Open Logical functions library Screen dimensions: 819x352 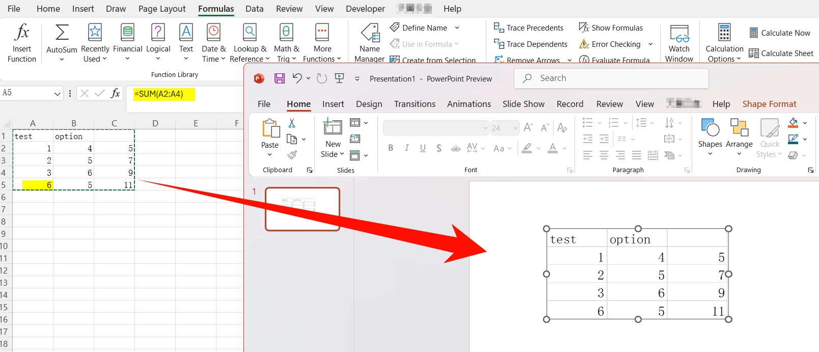pyautogui.click(x=158, y=43)
